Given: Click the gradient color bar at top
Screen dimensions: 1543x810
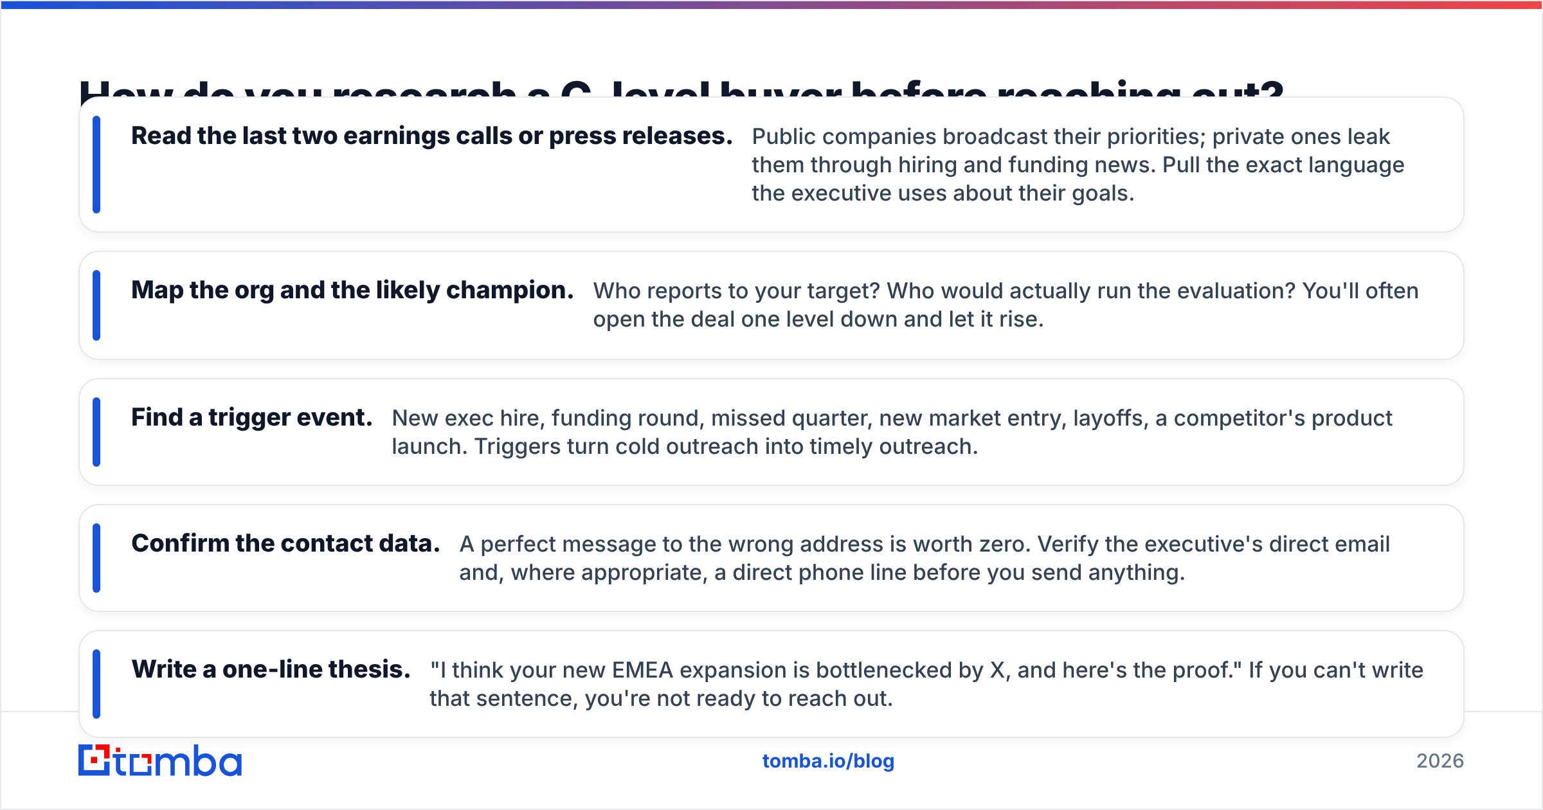Looking at the screenshot, I should (x=771, y=4).
